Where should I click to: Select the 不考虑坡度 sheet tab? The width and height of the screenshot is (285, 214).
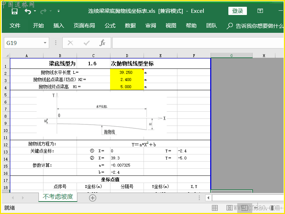coord(58,197)
